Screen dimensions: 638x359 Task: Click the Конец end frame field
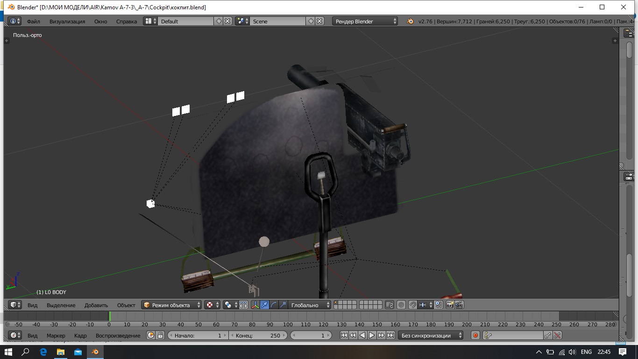click(x=258, y=335)
